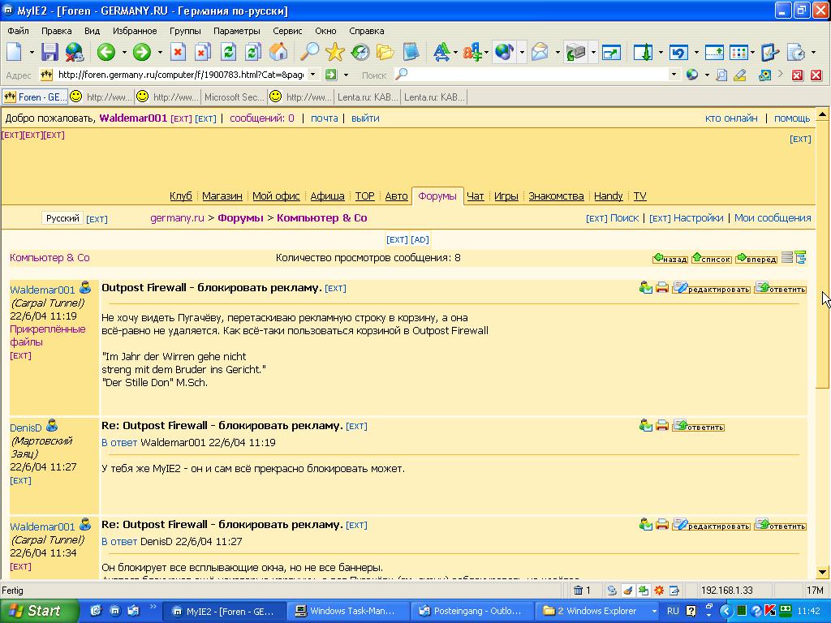The width and height of the screenshot is (831, 623).
Task: Click the recycle bin icon in status bar
Action: [578, 591]
